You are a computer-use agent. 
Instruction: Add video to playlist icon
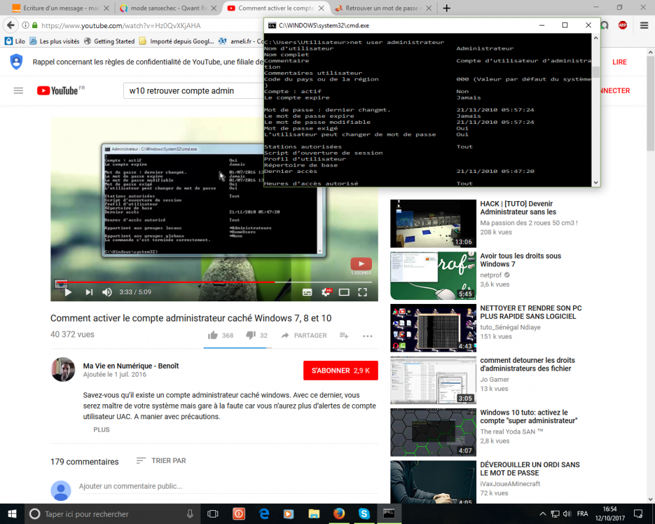pyautogui.click(x=345, y=335)
